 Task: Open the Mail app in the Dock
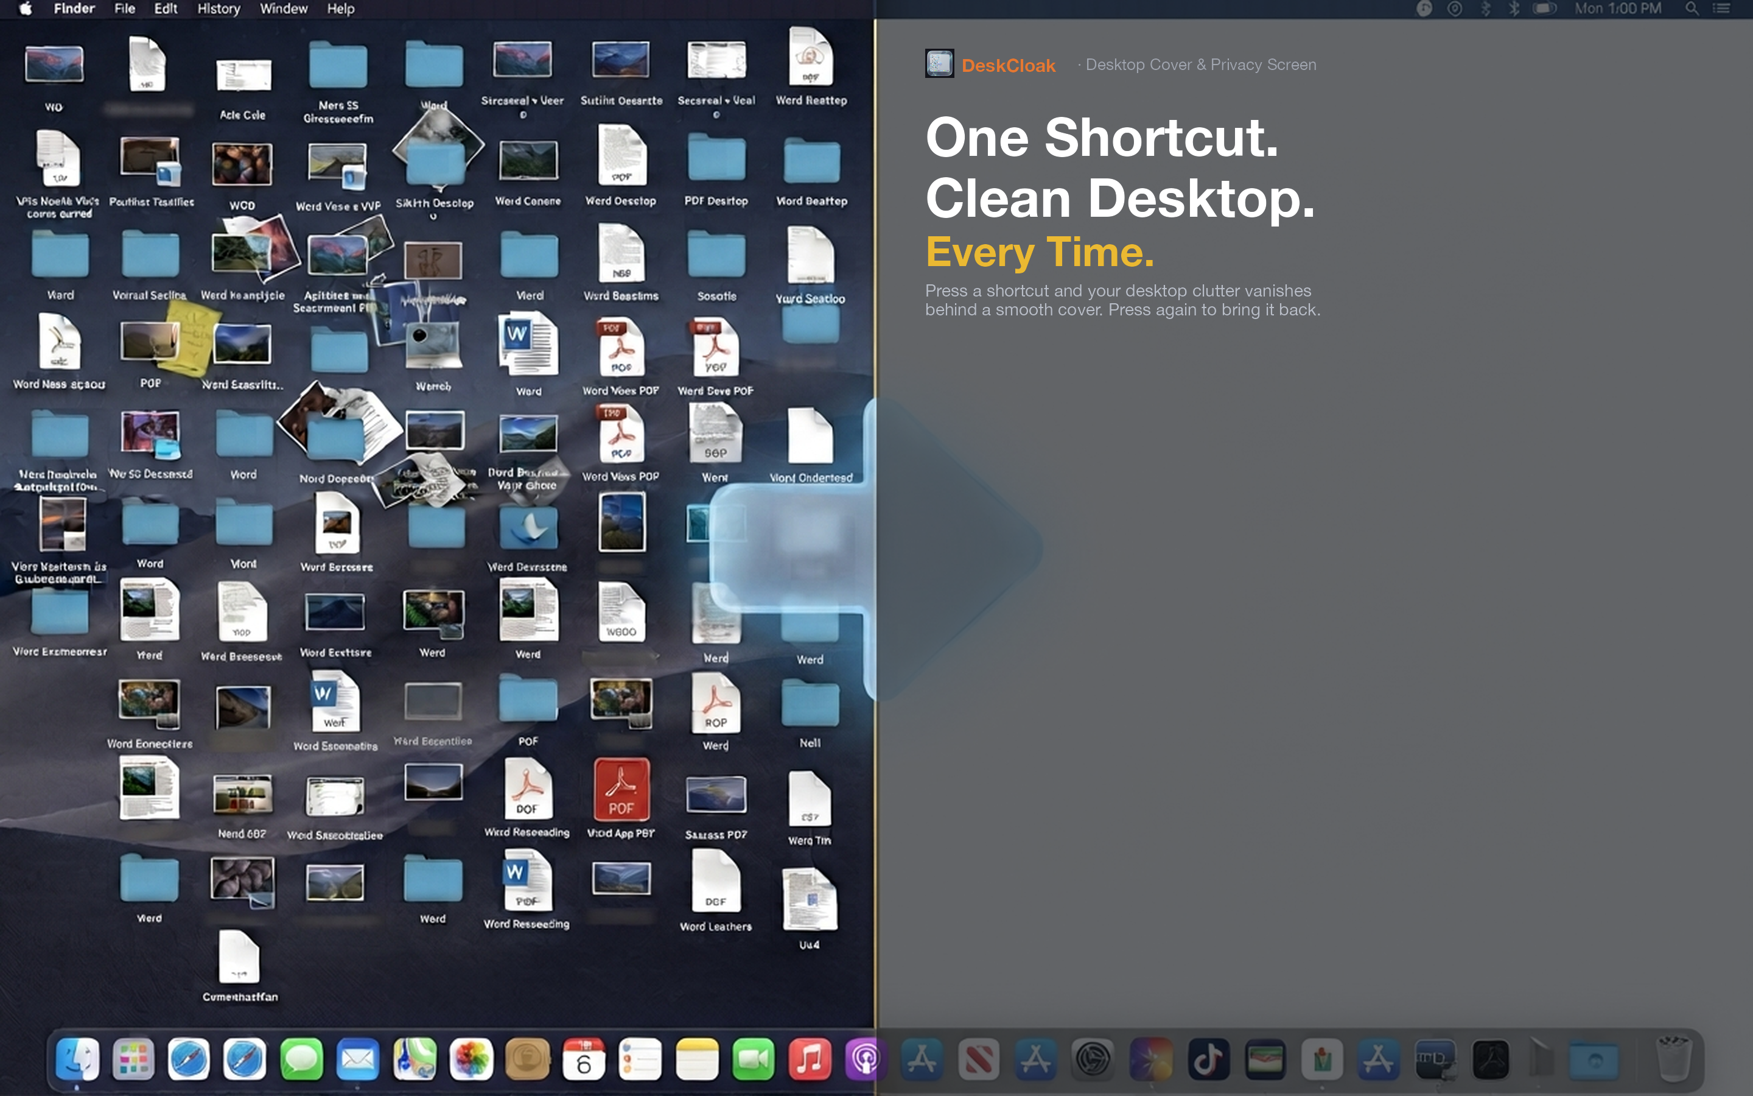coord(358,1059)
